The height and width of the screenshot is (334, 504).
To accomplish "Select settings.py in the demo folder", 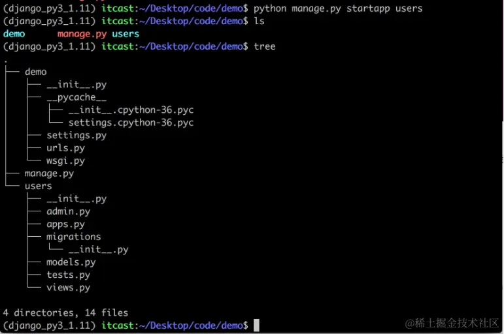I will tap(76, 135).
